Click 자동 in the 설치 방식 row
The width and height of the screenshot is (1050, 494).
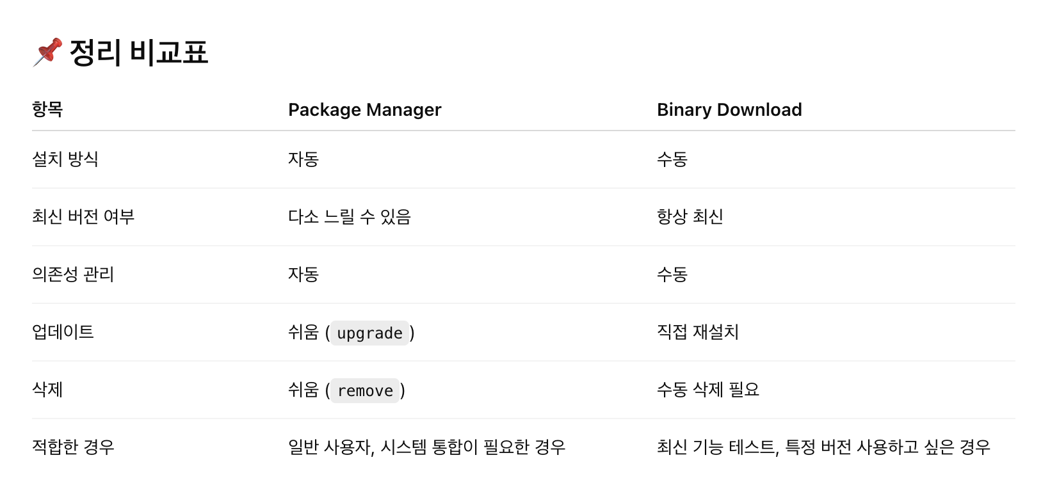(x=303, y=159)
